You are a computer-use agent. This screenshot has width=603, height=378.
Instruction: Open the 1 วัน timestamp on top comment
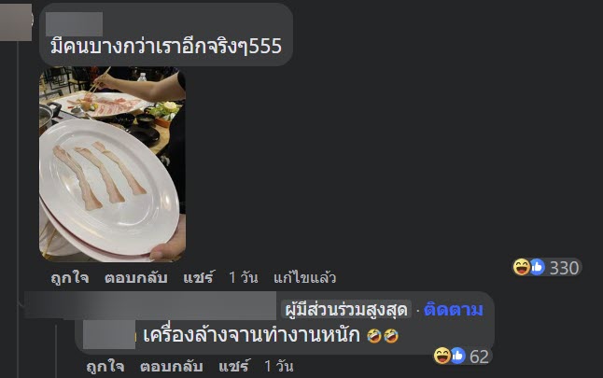244,277
